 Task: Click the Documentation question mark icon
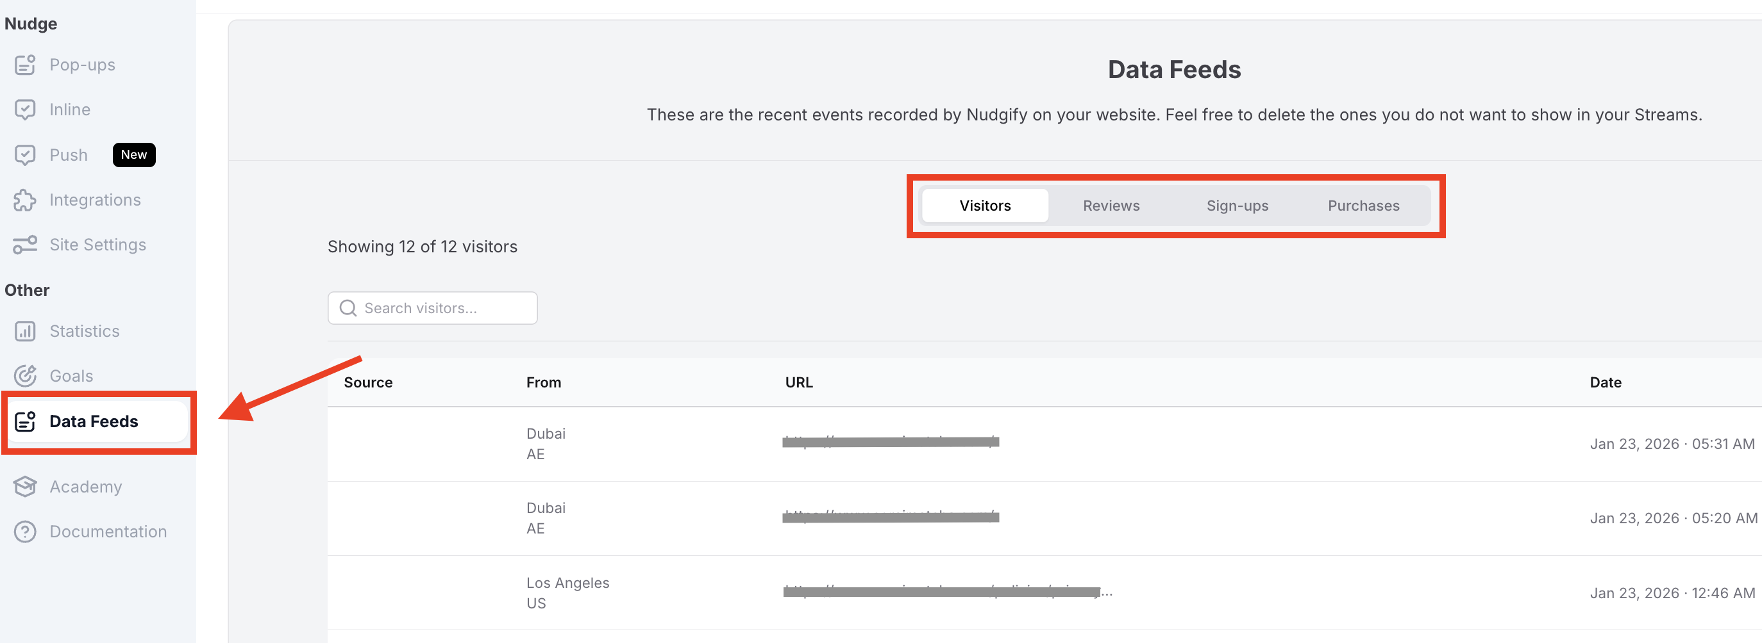(25, 532)
